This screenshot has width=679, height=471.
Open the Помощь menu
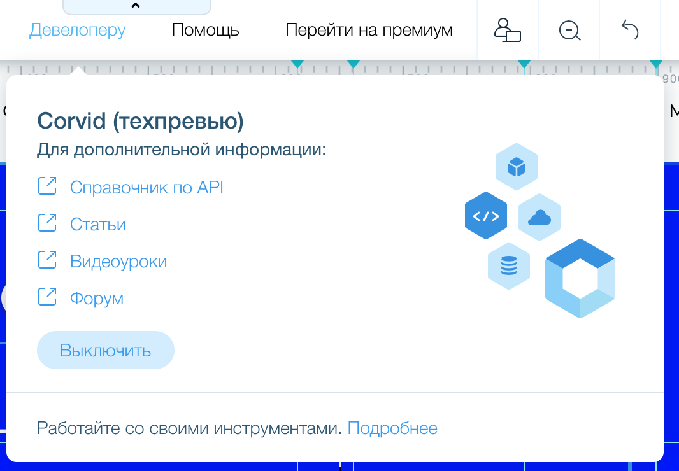(205, 31)
